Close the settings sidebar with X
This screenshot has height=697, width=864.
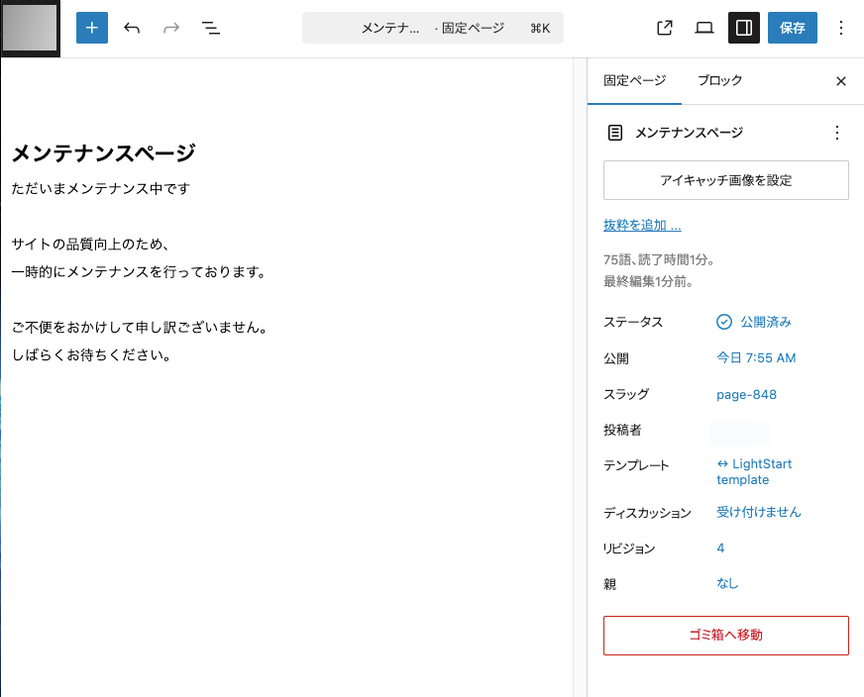(x=841, y=81)
